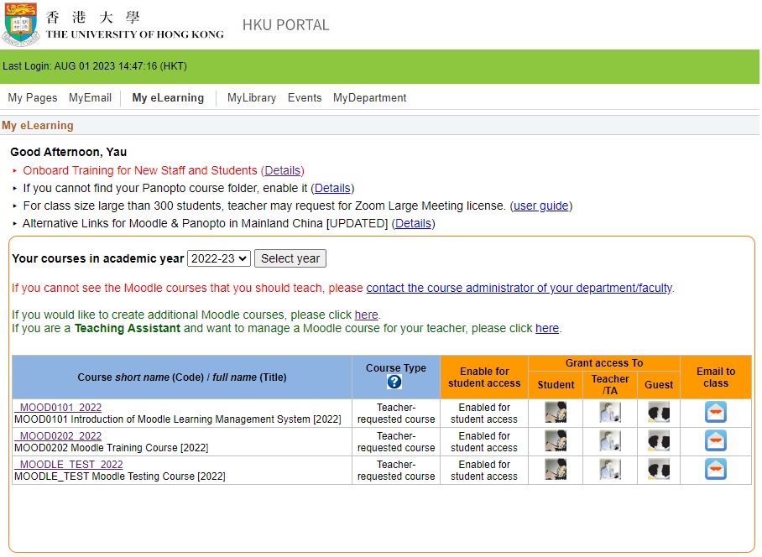
Task: Open the Zoom Large Meeting user guide
Action: pyautogui.click(x=541, y=206)
